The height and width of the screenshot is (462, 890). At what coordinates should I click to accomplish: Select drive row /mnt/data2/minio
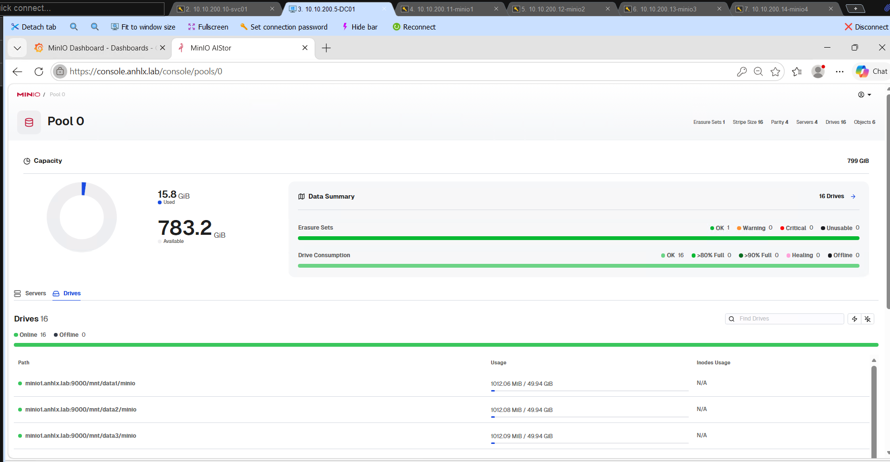pyautogui.click(x=442, y=410)
